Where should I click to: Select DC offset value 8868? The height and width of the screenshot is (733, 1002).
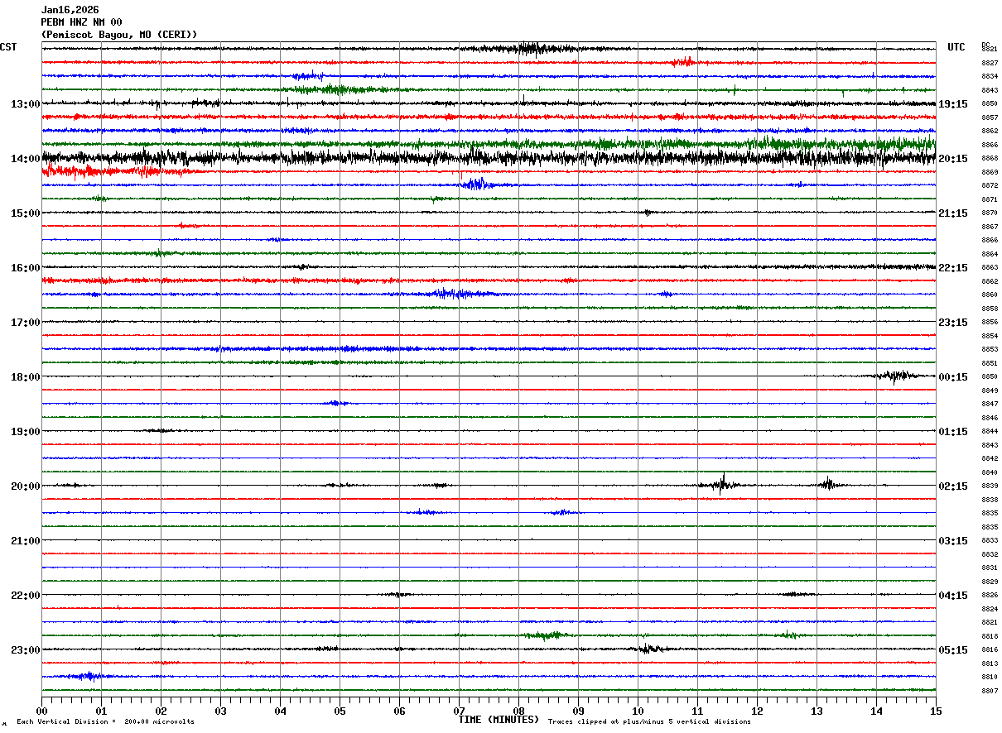pyautogui.click(x=990, y=159)
